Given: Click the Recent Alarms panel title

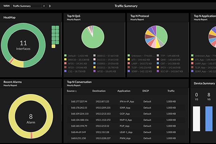Looking at the screenshot, I should tap(13, 82).
